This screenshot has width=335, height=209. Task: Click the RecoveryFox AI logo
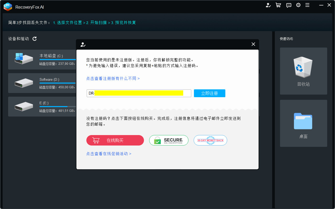(x=8, y=7)
